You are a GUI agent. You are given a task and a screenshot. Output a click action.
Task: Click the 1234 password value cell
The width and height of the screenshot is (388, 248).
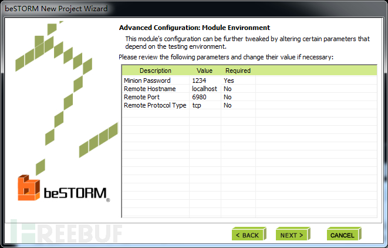tap(205, 81)
